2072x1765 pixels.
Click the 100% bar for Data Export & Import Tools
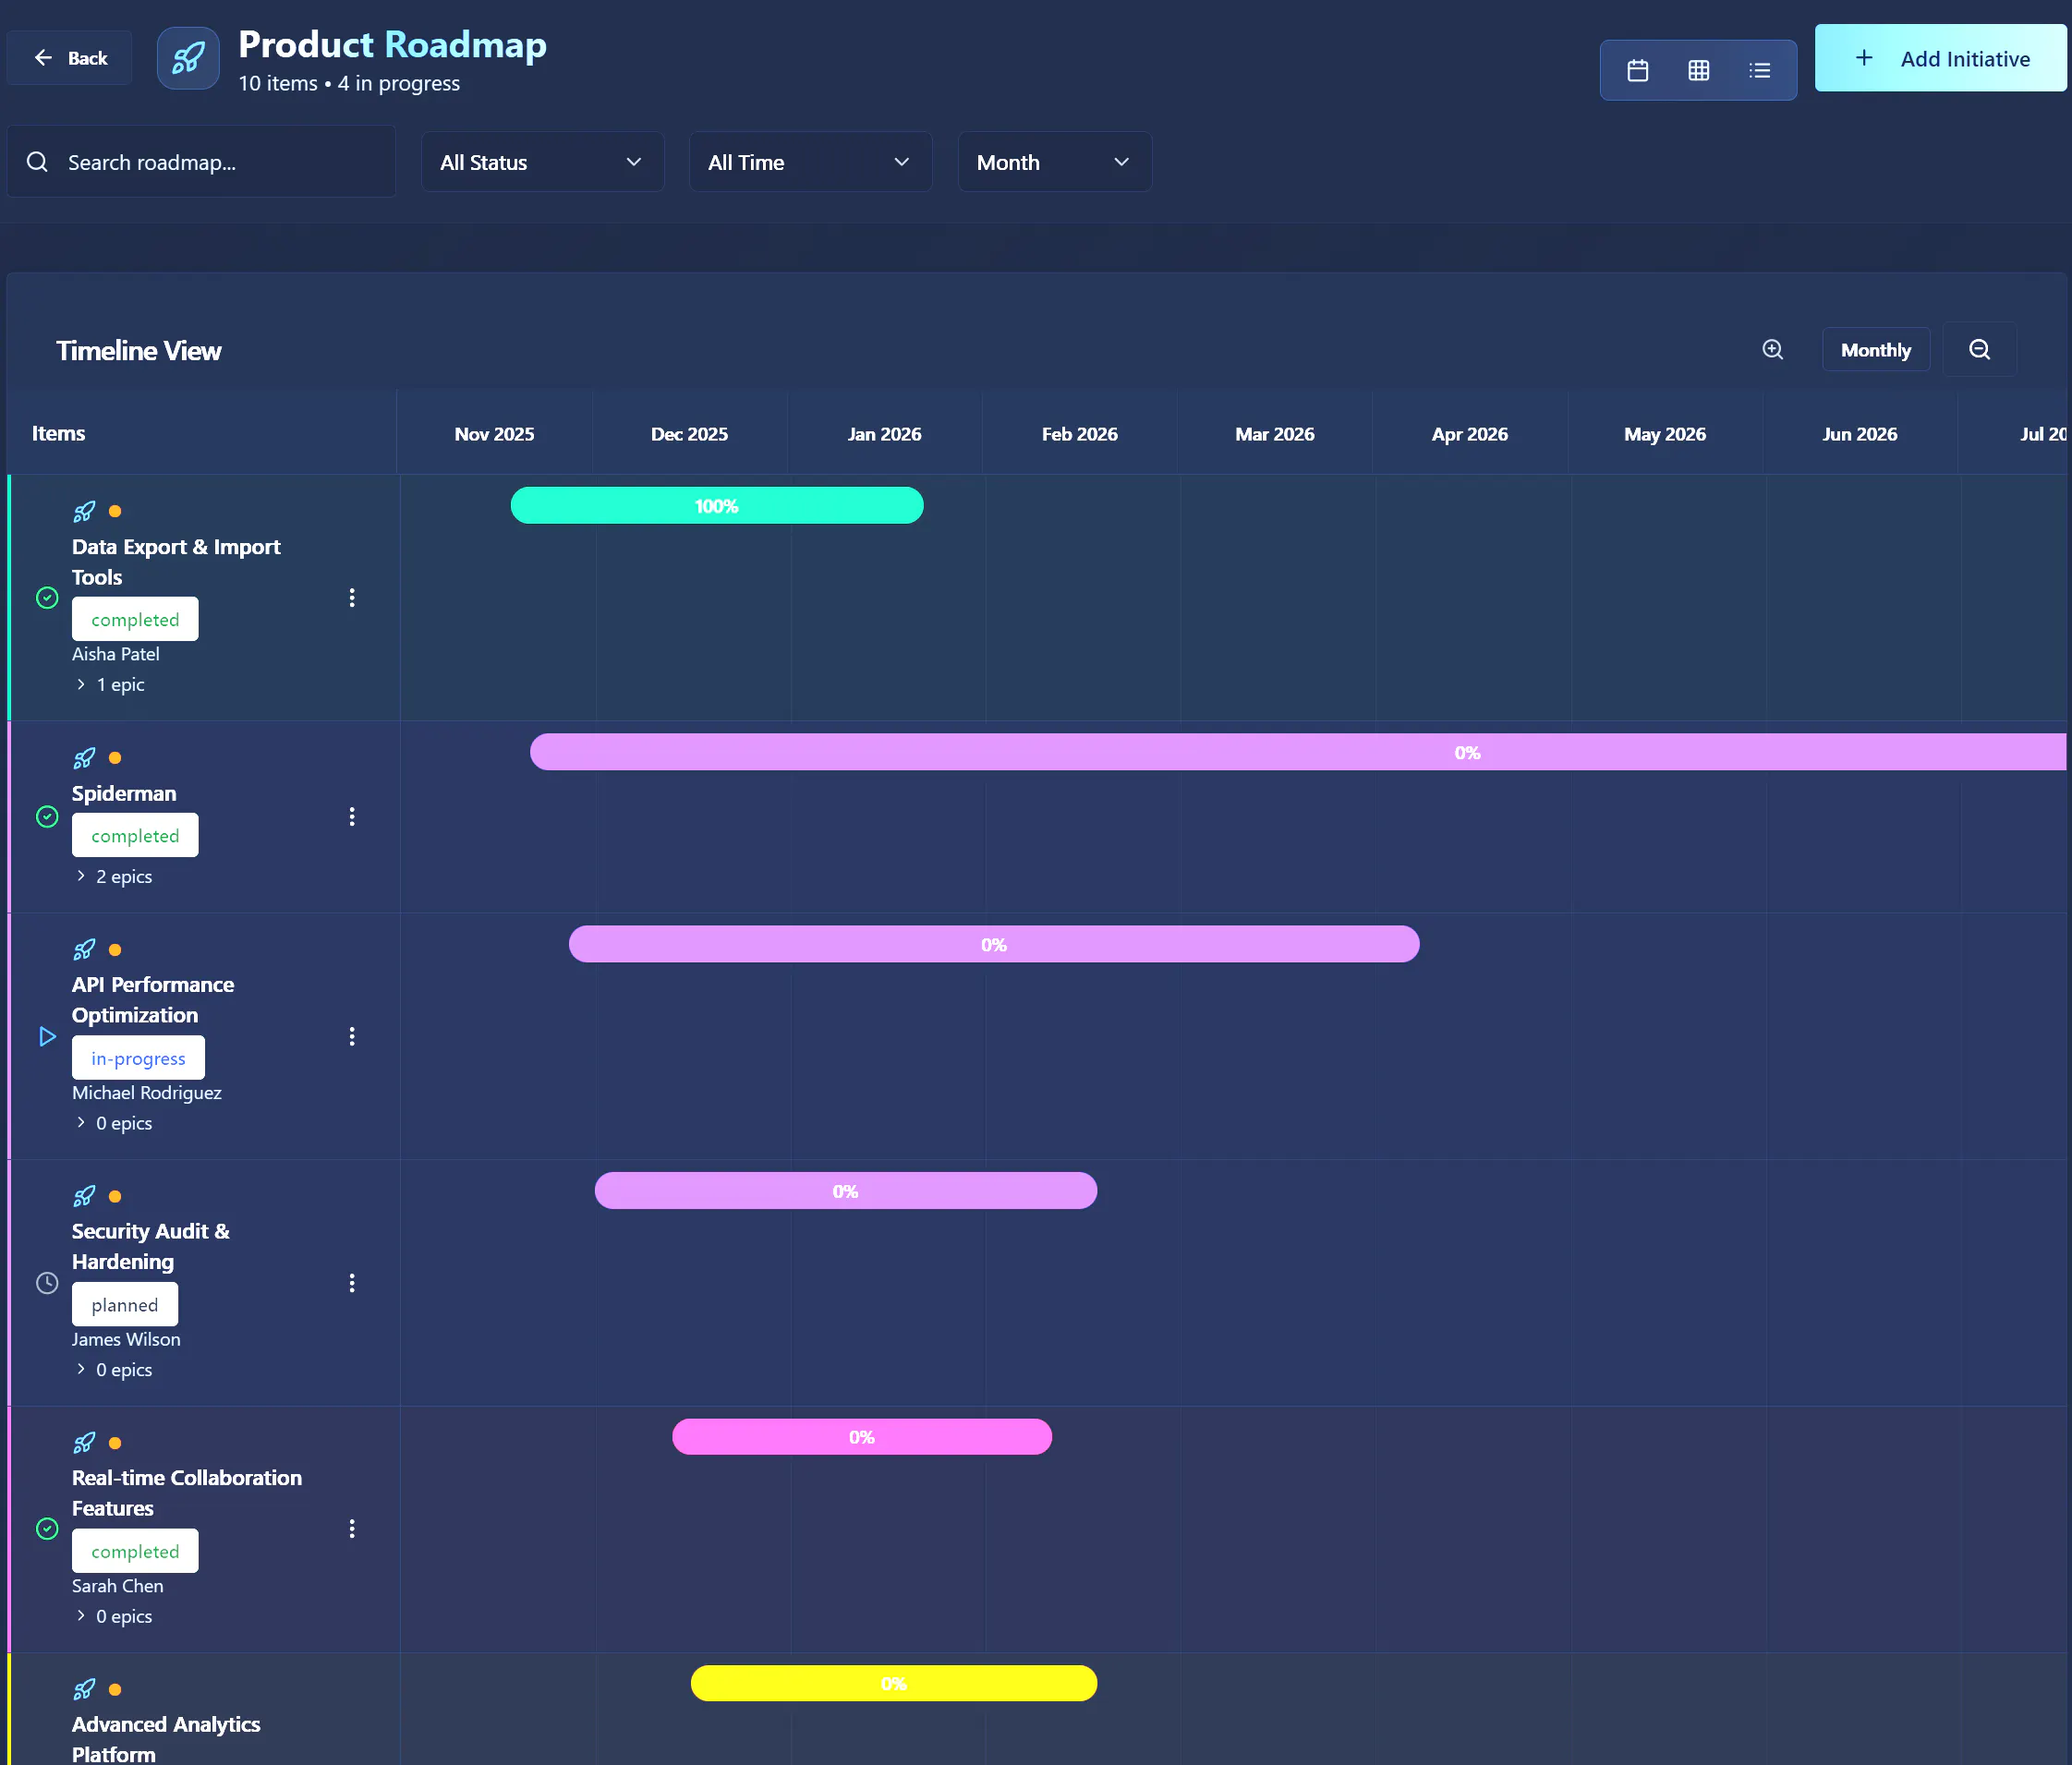717,506
